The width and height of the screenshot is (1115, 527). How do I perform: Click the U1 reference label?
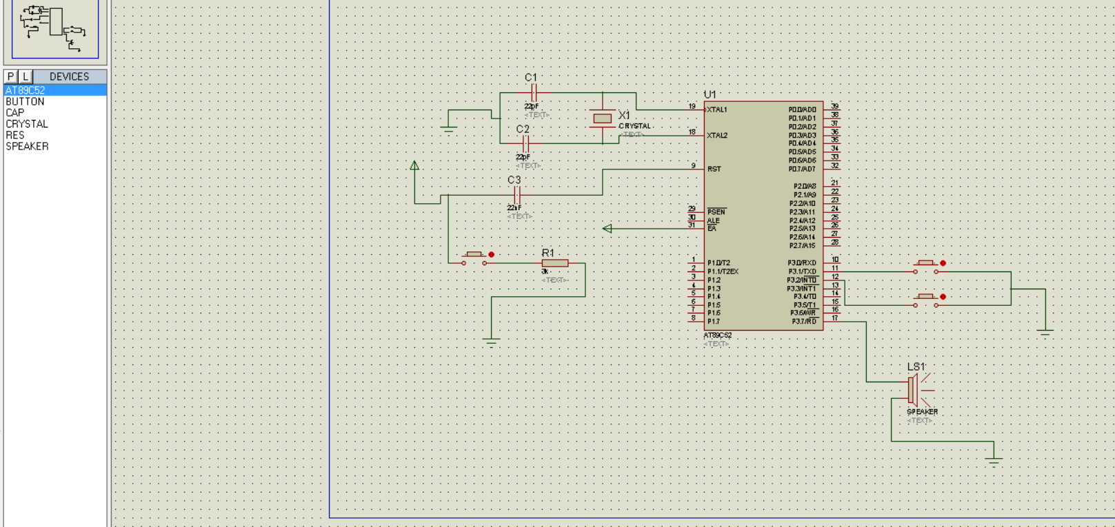point(710,94)
